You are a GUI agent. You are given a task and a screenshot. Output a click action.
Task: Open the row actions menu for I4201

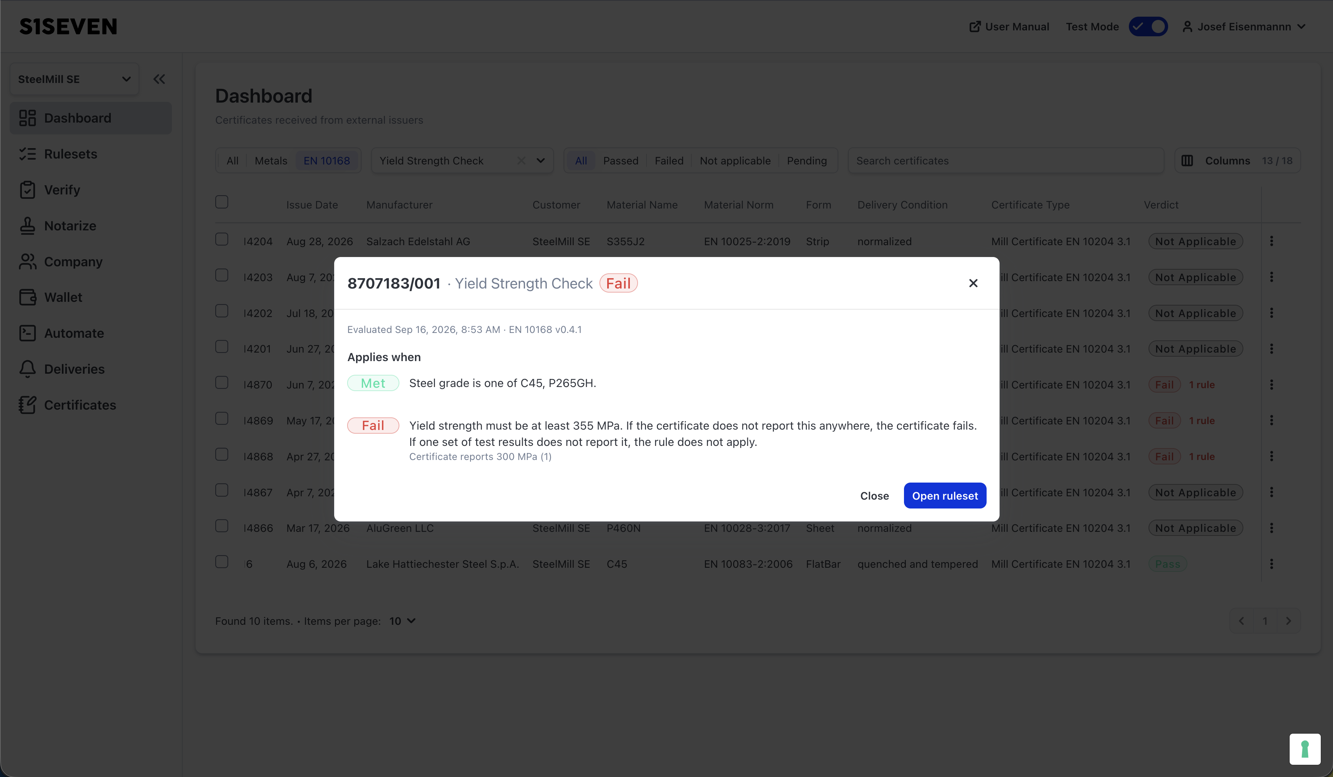coord(1271,349)
